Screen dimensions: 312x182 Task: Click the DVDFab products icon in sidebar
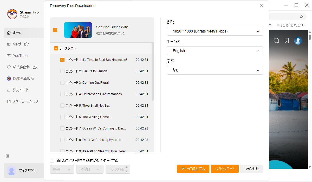(x=9, y=79)
